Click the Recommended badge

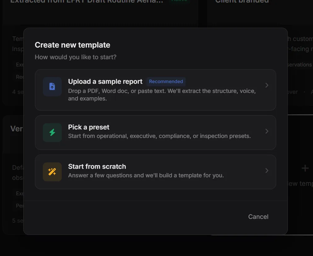point(166,81)
